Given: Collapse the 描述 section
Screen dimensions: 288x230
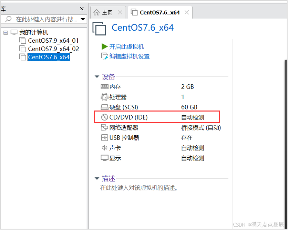Looking at the screenshot, I should pos(97,178).
